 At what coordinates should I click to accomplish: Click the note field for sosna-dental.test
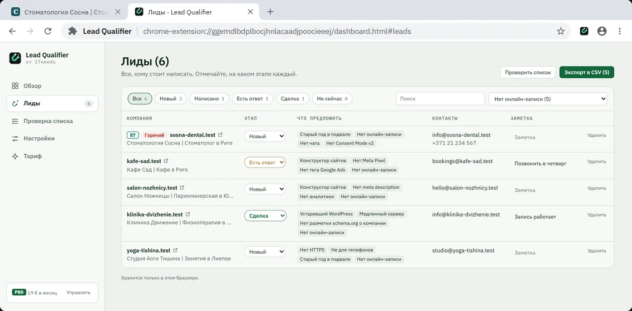point(545,137)
